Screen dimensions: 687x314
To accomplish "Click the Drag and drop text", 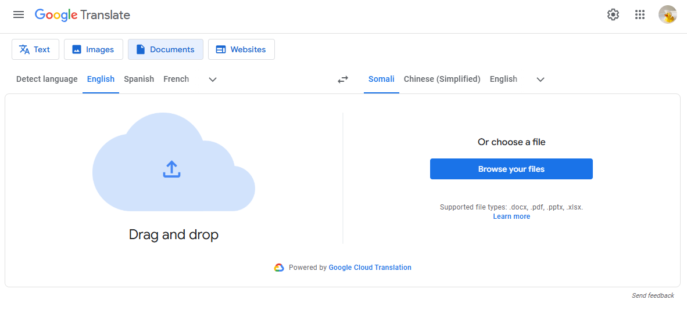I will 174,234.
